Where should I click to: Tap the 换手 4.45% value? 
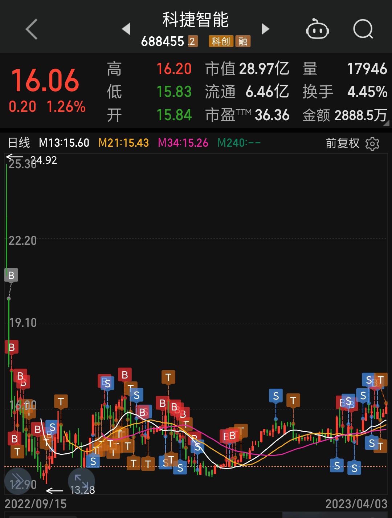click(345, 92)
